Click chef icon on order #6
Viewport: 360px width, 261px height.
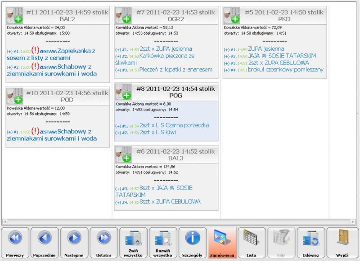coord(123,155)
